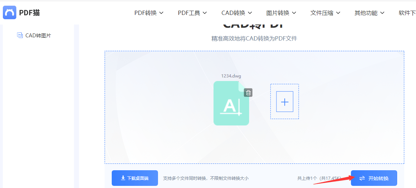Click the plus icon to add file

tap(285, 102)
